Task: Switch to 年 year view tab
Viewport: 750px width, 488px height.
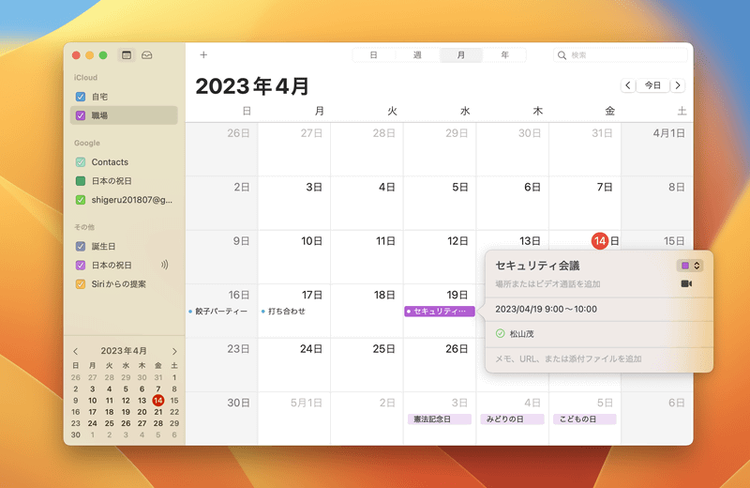Action: tap(504, 55)
